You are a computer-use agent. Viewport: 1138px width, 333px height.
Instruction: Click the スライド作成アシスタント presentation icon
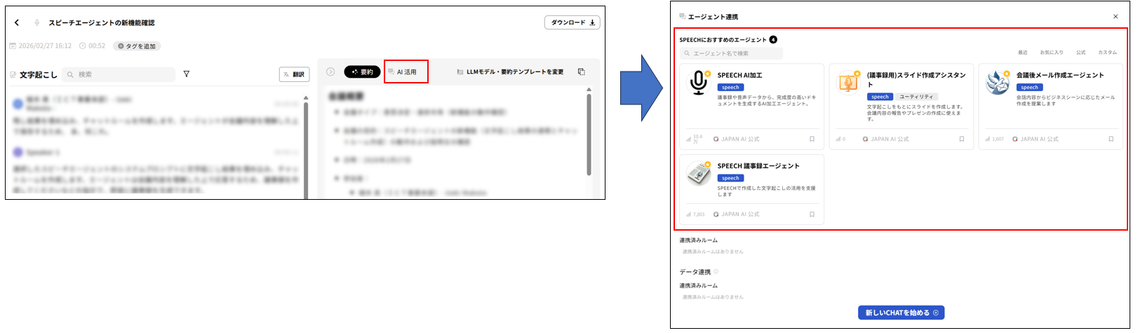pos(848,83)
